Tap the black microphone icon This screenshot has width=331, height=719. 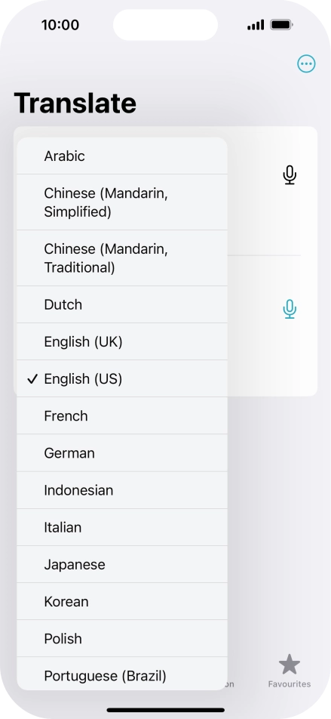[290, 174]
